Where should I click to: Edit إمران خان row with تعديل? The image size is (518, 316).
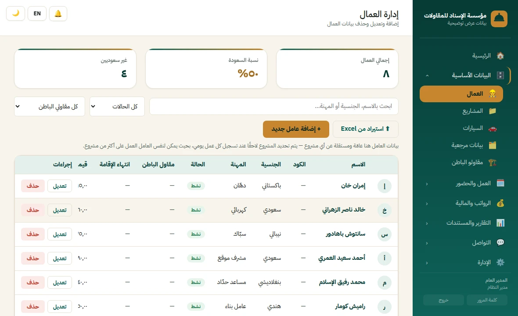coord(60,186)
